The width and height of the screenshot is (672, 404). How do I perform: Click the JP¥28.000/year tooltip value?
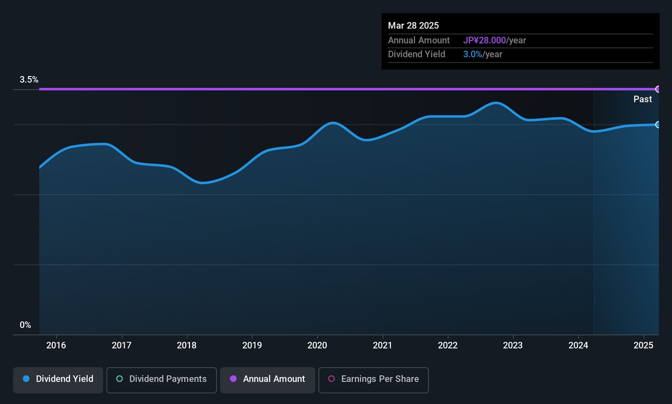494,41
